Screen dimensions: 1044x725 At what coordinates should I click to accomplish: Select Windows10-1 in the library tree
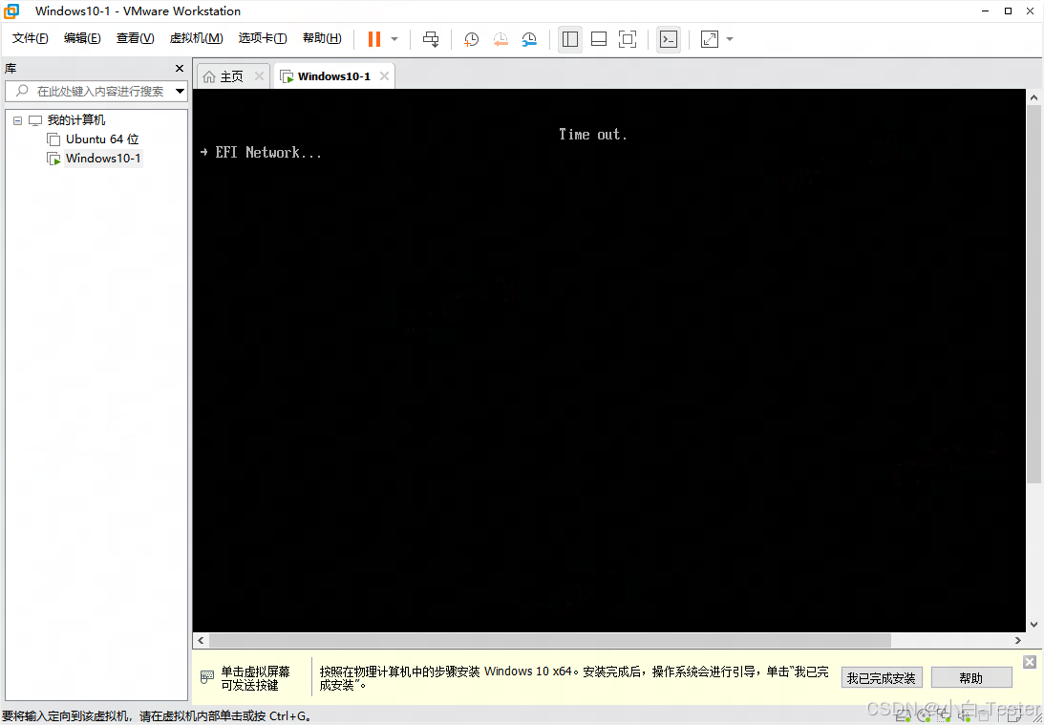click(103, 160)
